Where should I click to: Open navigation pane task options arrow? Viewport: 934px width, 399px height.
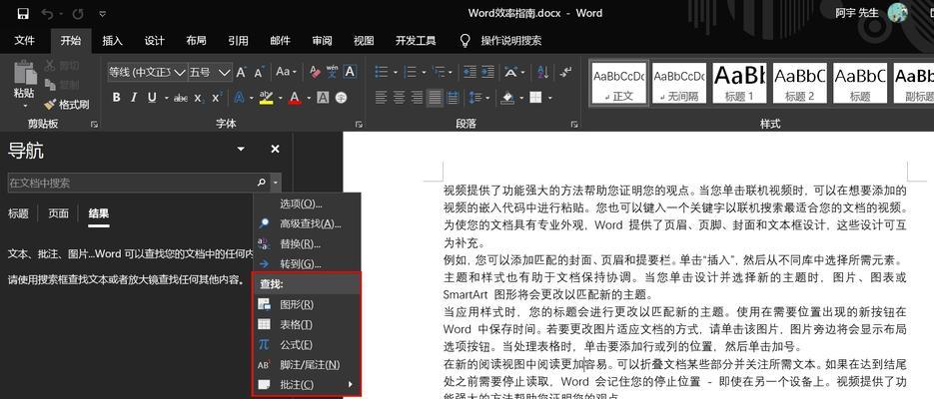coord(241,149)
